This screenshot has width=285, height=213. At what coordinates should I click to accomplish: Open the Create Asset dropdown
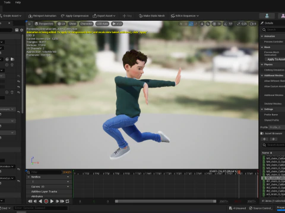[x=11, y=16]
